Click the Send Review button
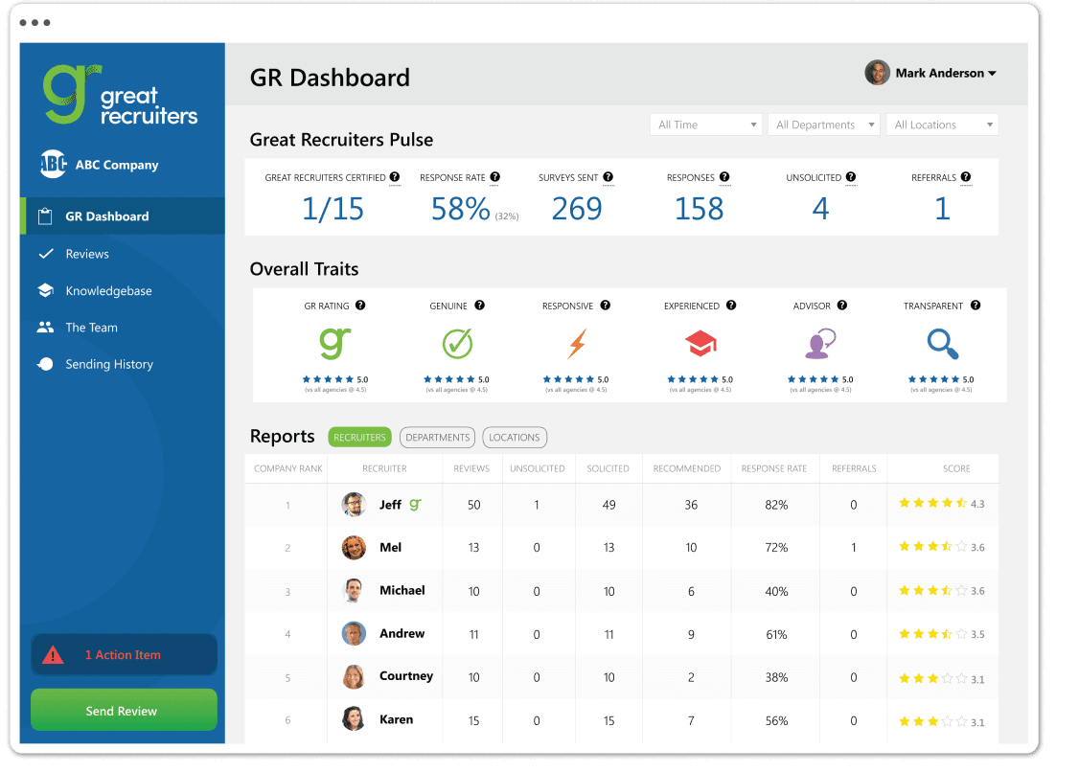 tap(124, 710)
